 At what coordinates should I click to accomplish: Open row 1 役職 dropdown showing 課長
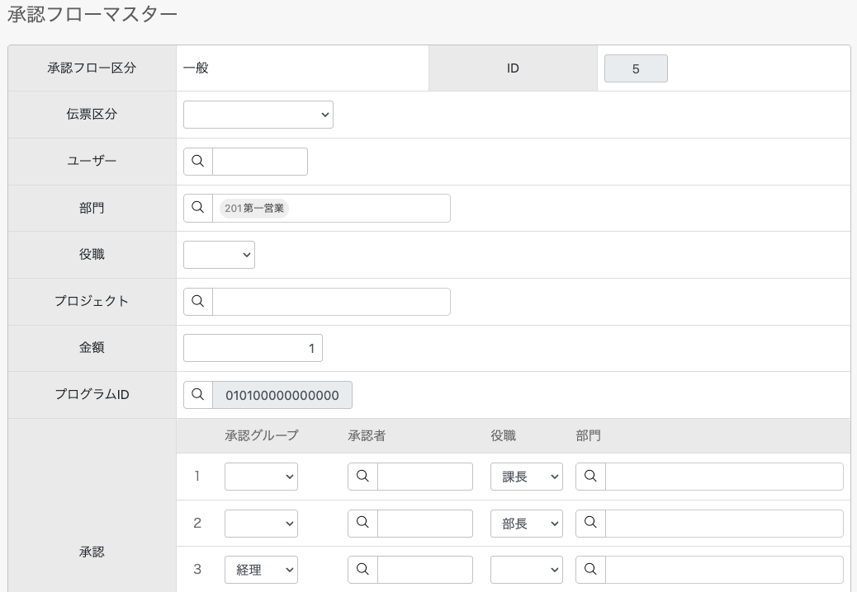[x=526, y=477]
